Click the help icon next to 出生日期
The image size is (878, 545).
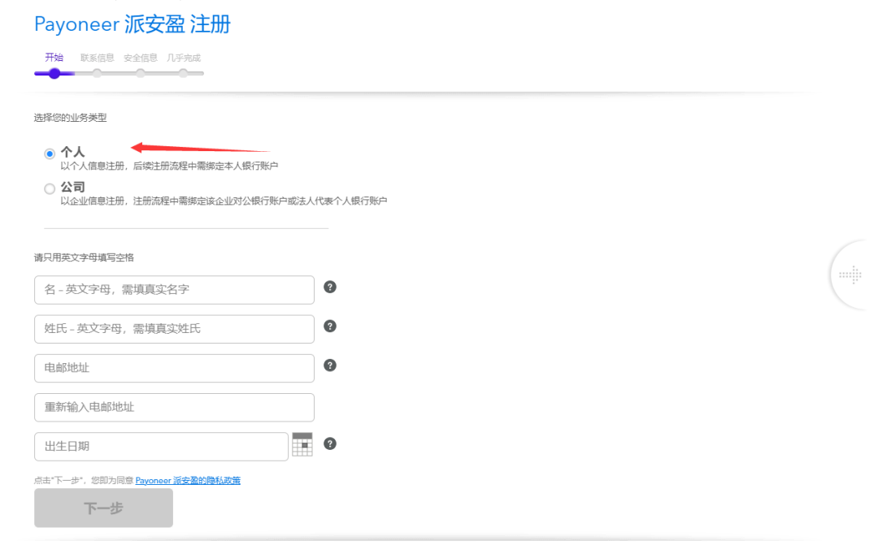329,444
